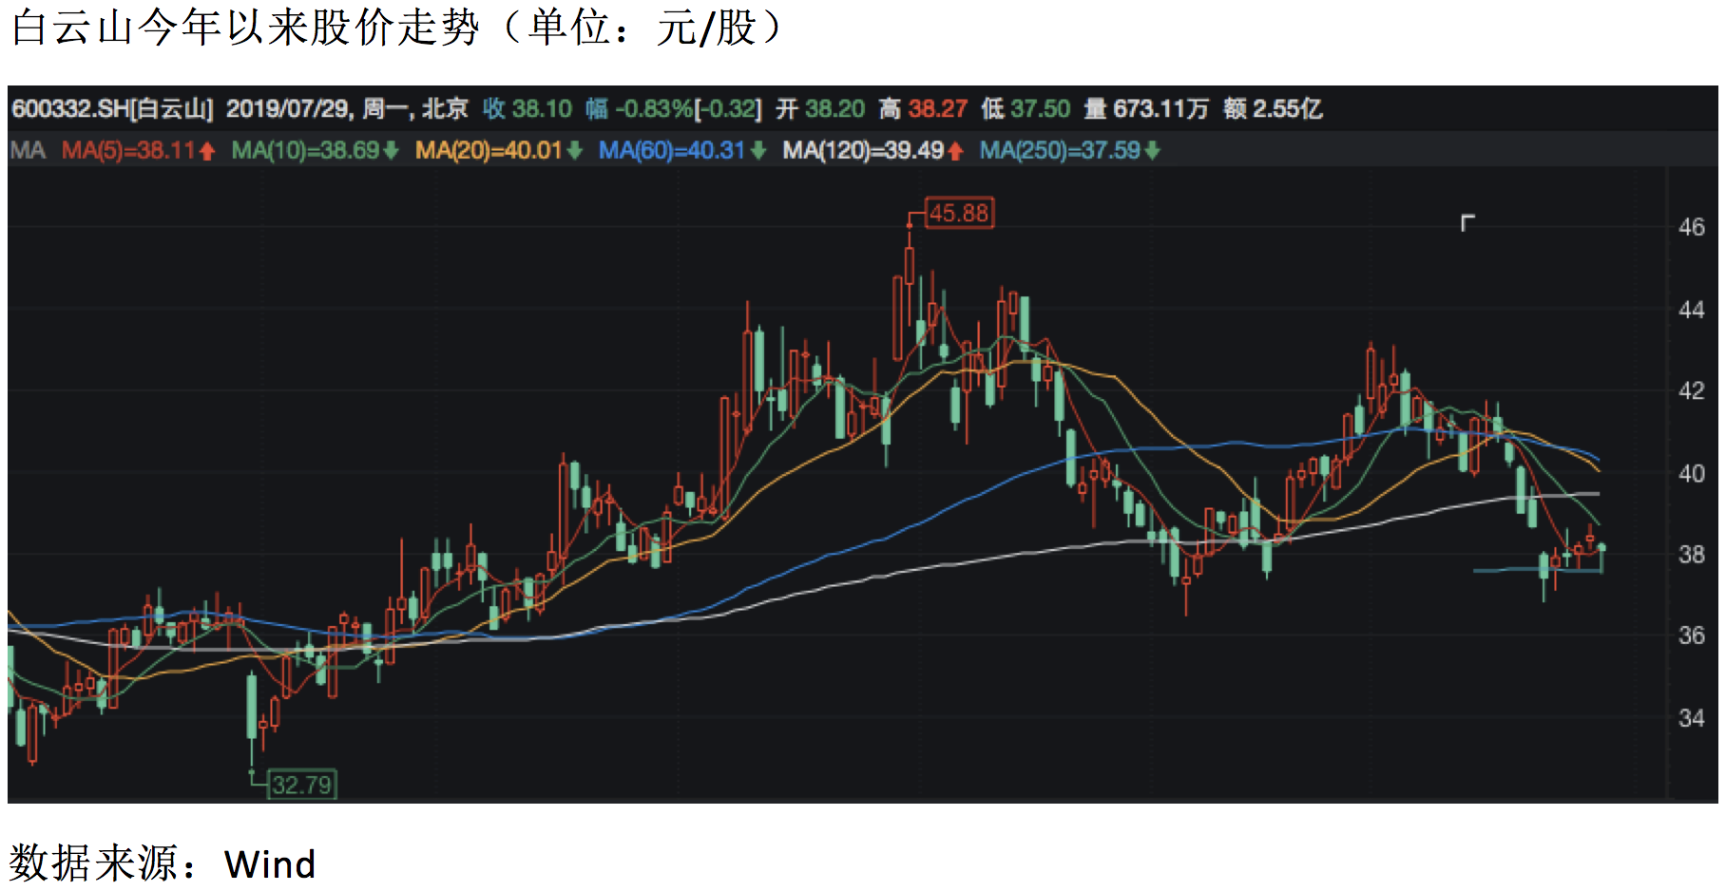The height and width of the screenshot is (891, 1726).
Task: Click the green down arrow after MA(10)
Action: coord(390,151)
